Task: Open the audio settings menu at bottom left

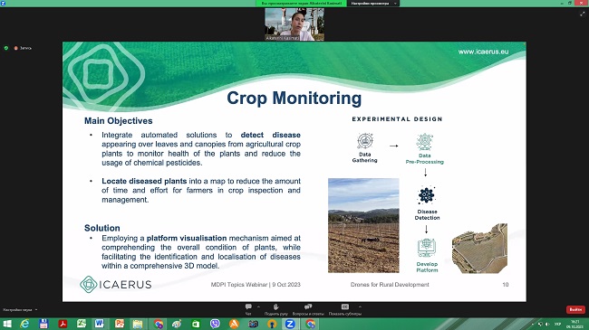Action: tap(20, 310)
